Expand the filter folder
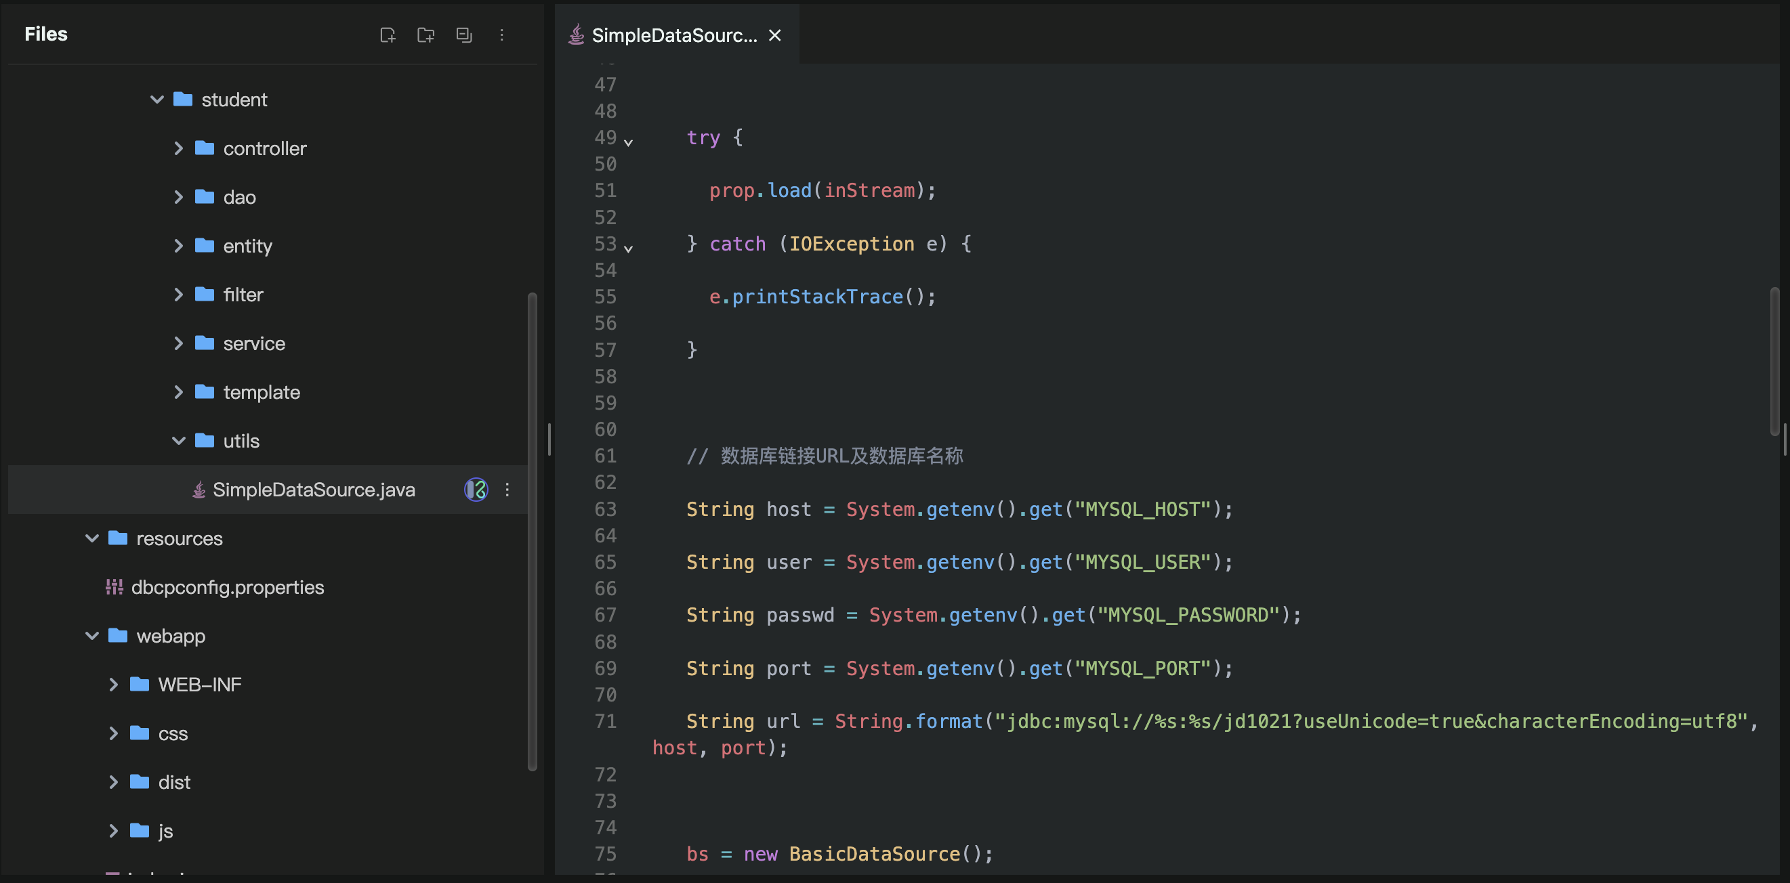This screenshot has height=883, width=1790. click(179, 295)
